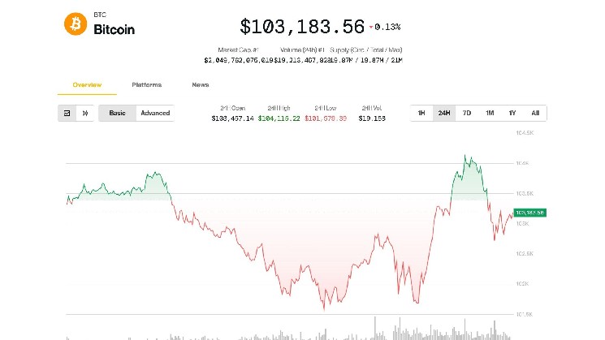The width and height of the screenshot is (605, 340).
Task: Click the Bitcoin name heading
Action: point(115,29)
